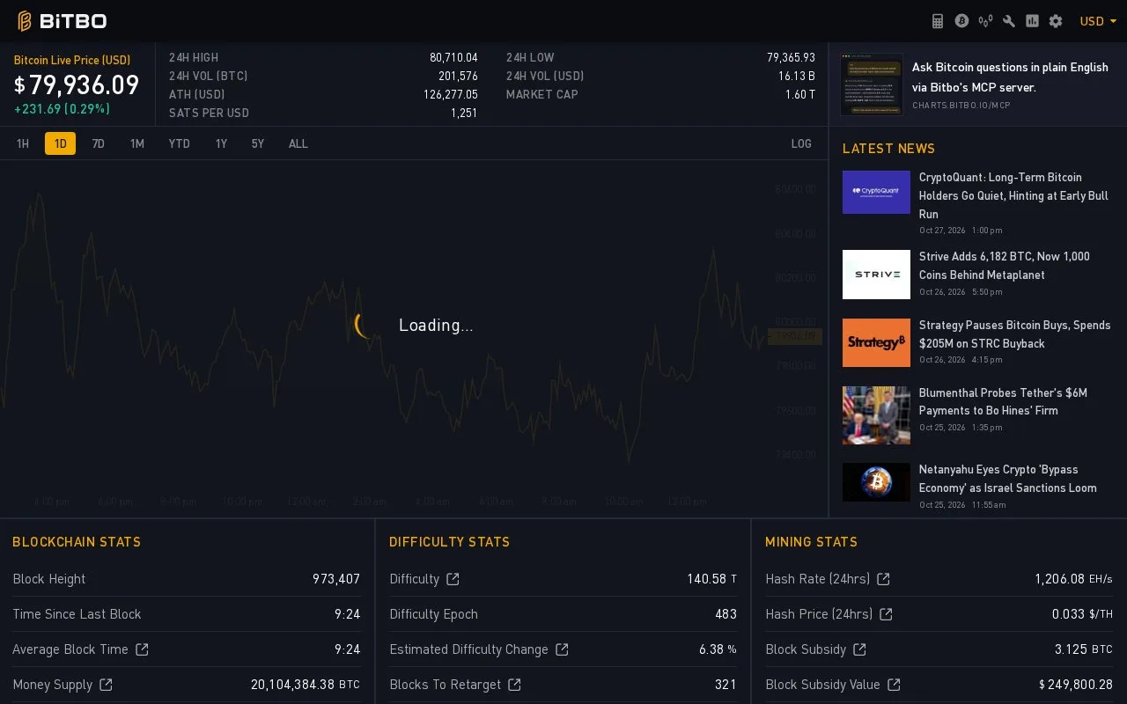Image resolution: width=1127 pixels, height=704 pixels.
Task: Open external link icon beside Blocks To Retarget
Action: [x=514, y=685]
